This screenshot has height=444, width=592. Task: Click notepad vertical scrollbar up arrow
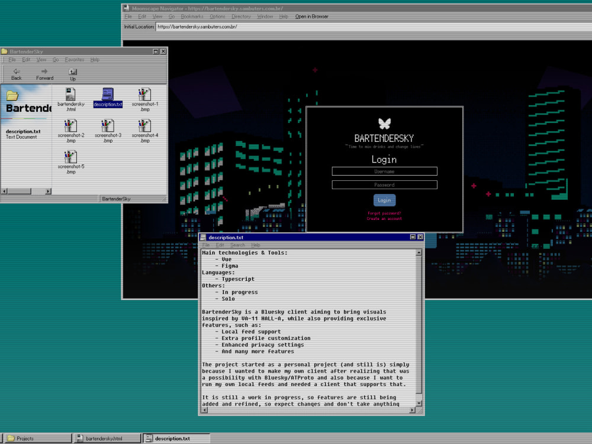(419, 252)
